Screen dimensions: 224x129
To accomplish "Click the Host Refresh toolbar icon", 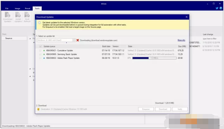I will click(x=27, y=16).
